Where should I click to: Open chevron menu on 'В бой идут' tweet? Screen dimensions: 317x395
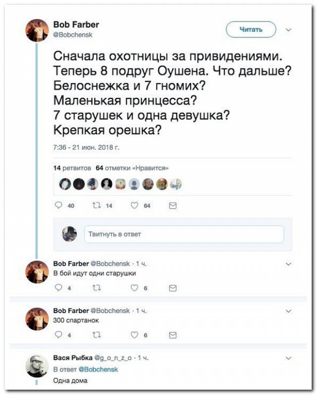tap(289, 263)
